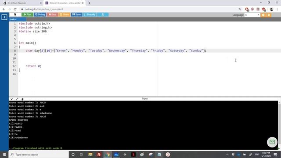Click the "Wednesday" string in line 8
The height and width of the screenshot is (158, 281).
(117, 51)
